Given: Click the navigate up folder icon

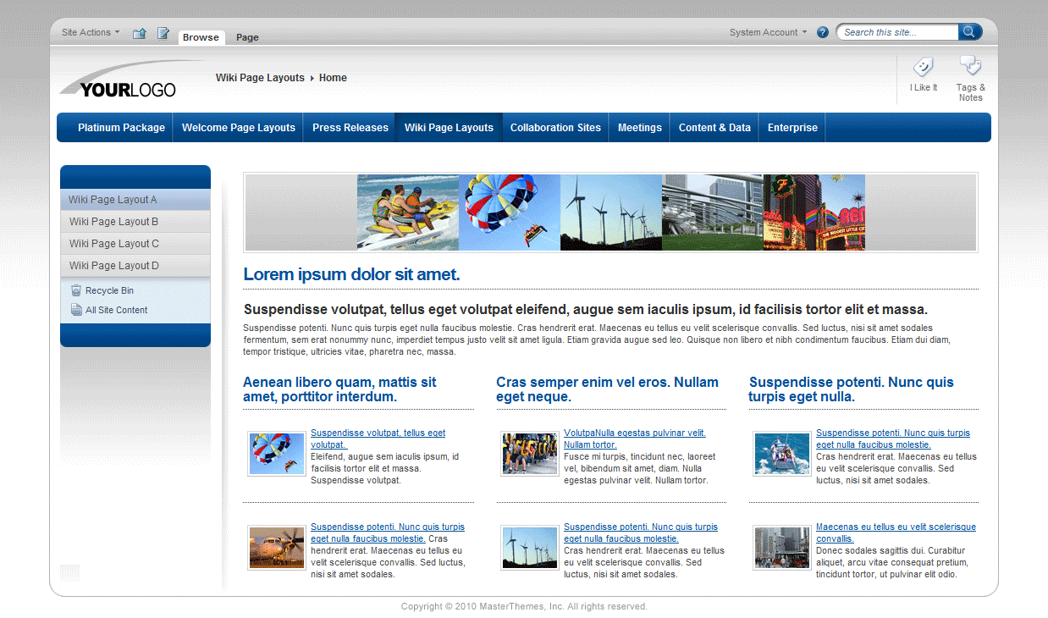Looking at the screenshot, I should click(139, 32).
